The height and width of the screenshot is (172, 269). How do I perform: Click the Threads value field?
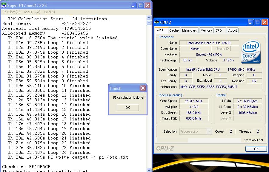(x=258, y=131)
